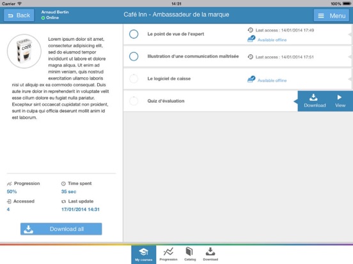
Task: Open Quiz d'évaluation title
Action: 166,101
